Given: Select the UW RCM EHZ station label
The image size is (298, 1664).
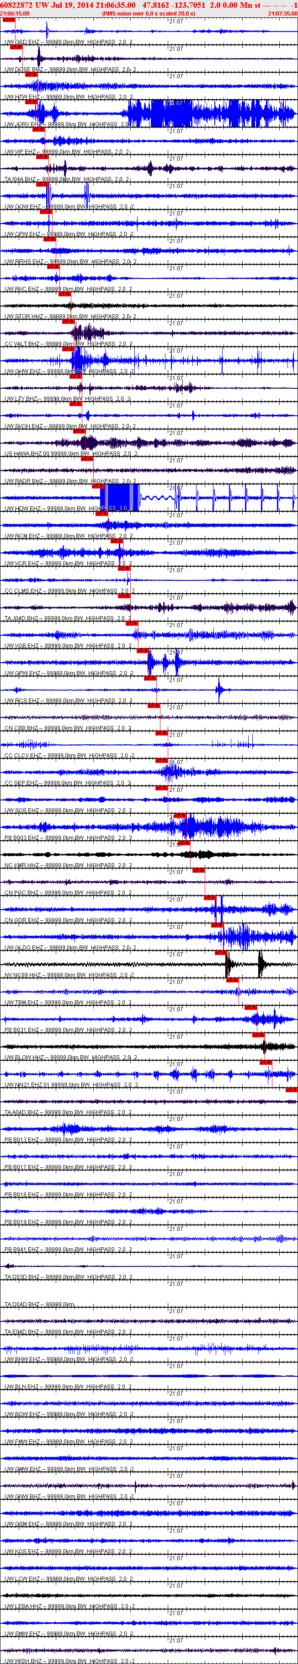Looking at the screenshot, I should (x=69, y=536).
